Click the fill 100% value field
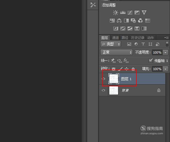This screenshot has width=170, height=142. click(157, 69)
